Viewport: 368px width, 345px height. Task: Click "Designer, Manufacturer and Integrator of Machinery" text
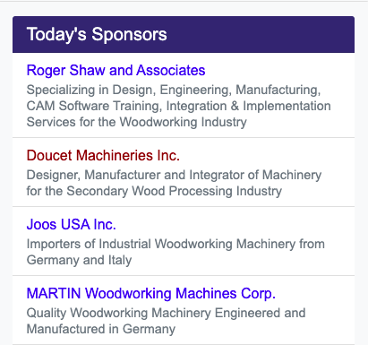point(174,175)
